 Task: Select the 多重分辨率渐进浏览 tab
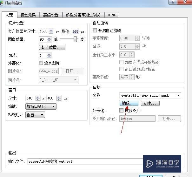click(83, 15)
